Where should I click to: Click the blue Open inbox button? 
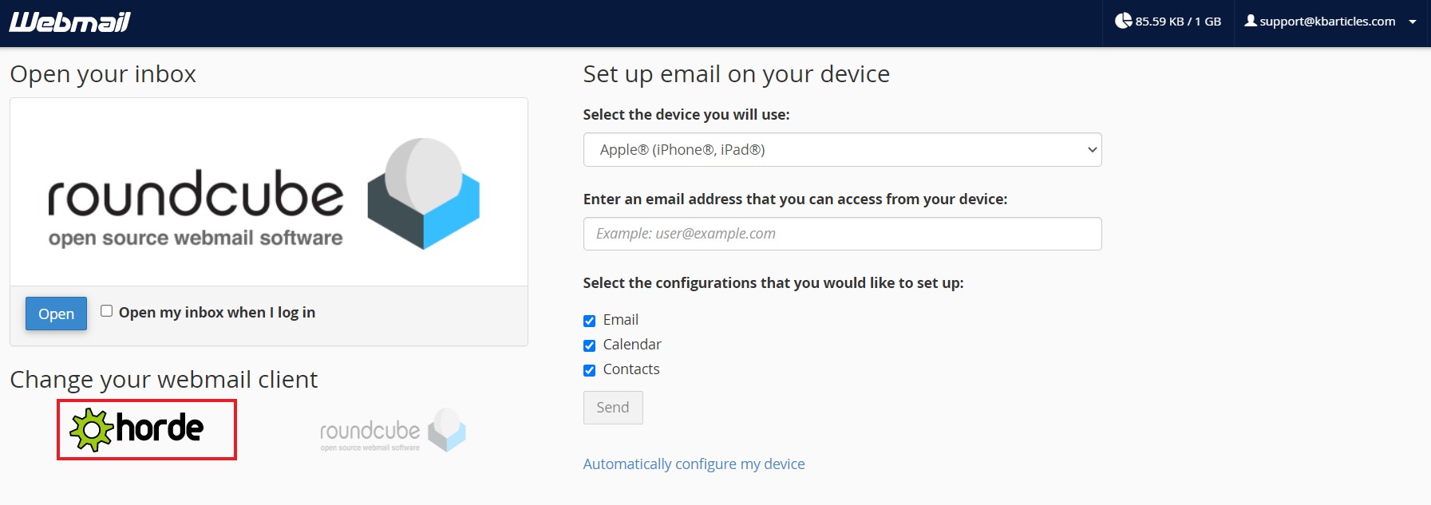(56, 314)
